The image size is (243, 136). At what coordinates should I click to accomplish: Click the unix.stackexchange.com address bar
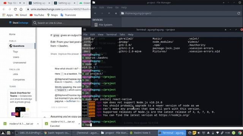point(59,9)
